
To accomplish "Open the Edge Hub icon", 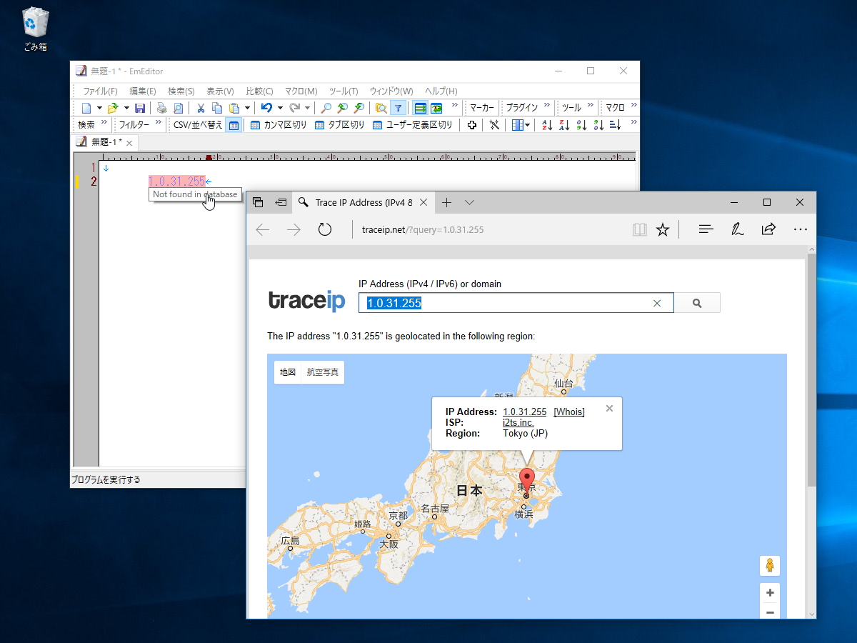I will tap(706, 229).
